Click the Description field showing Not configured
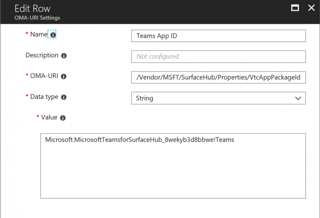 (218, 57)
